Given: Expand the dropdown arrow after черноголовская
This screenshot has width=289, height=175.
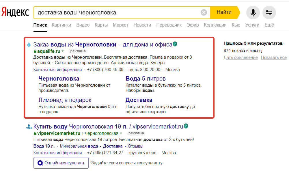Looking at the screenshot, I should pyautogui.click(x=121, y=133).
